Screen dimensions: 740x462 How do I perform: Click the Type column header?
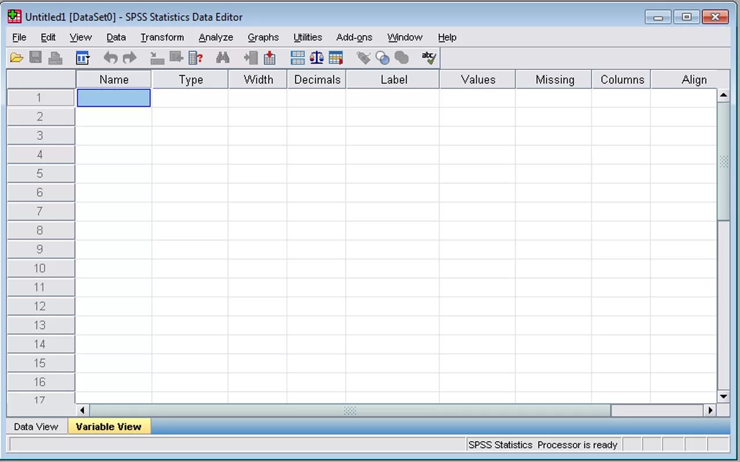coord(191,80)
